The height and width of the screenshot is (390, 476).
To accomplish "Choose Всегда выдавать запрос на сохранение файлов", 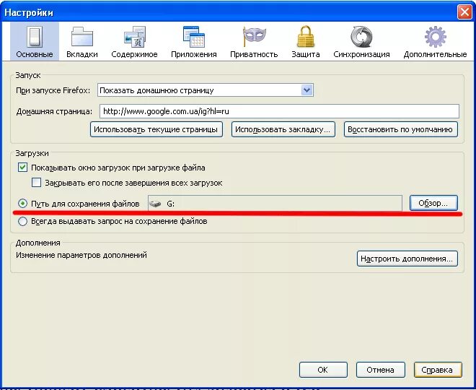I will point(22,221).
